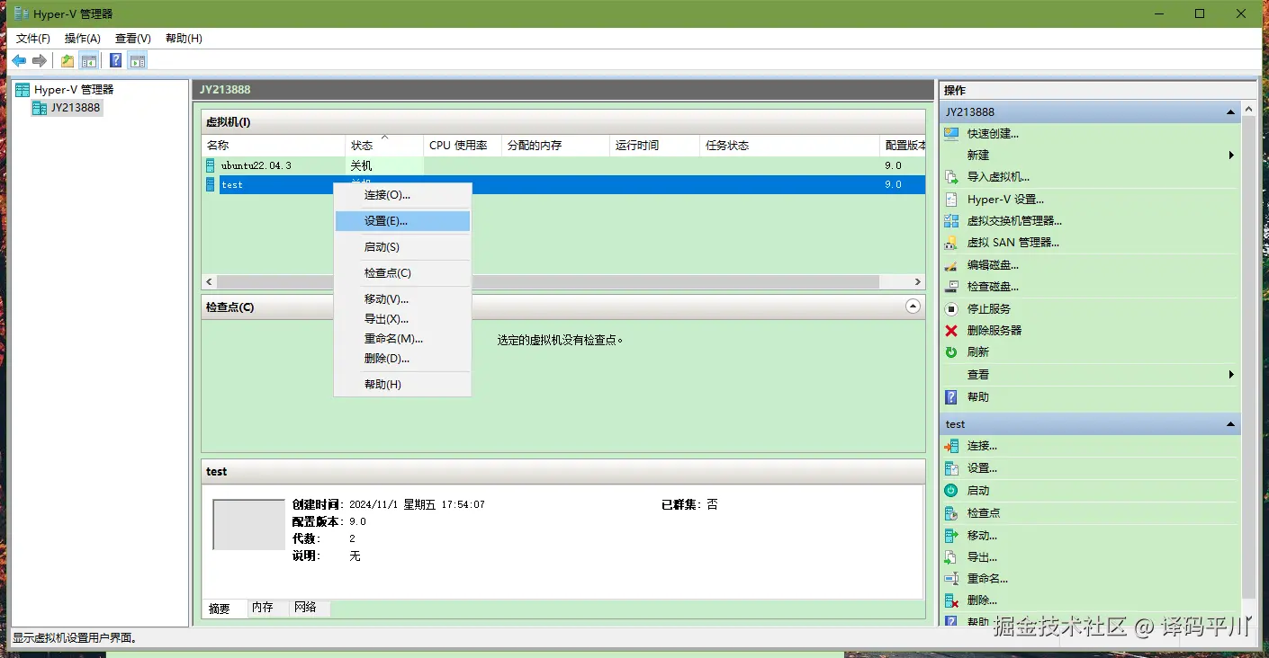This screenshot has width=1269, height=658.
Task: Click 帮助 under the JY213888 actions section
Action: point(978,396)
